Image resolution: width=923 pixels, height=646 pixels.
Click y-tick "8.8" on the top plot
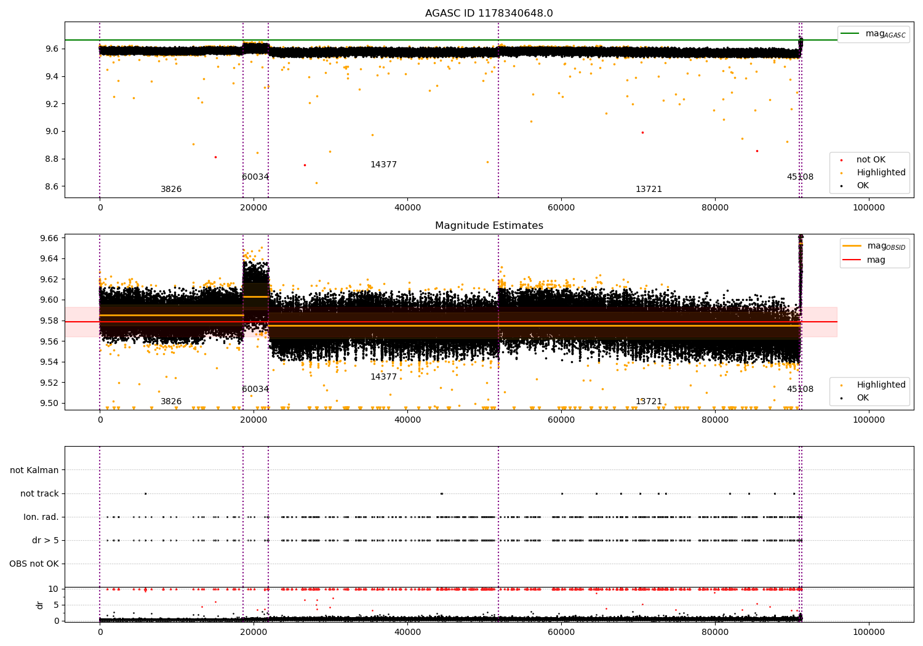[52, 159]
